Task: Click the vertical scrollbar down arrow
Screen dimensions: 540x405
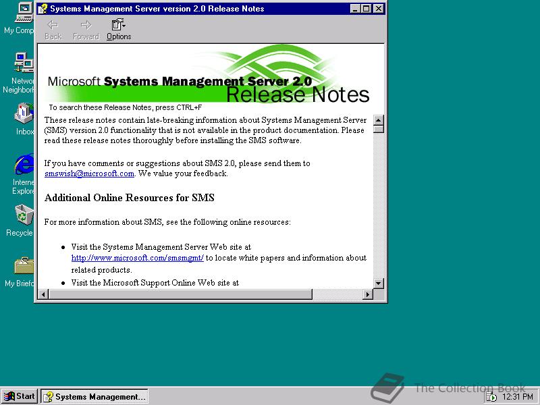Action: coord(379,283)
